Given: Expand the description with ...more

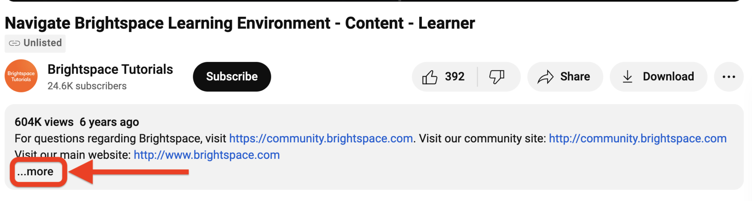Looking at the screenshot, I should tap(36, 172).
